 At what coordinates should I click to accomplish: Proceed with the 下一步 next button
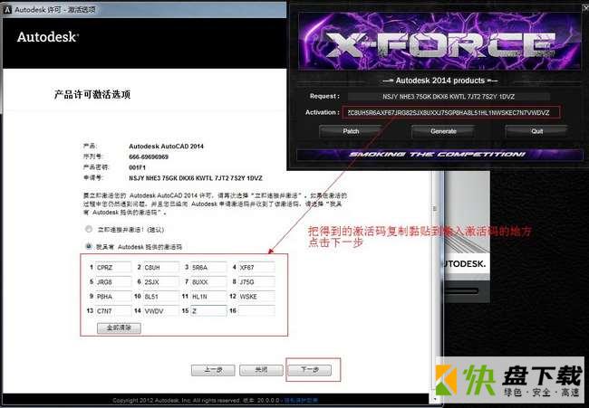coord(310,370)
